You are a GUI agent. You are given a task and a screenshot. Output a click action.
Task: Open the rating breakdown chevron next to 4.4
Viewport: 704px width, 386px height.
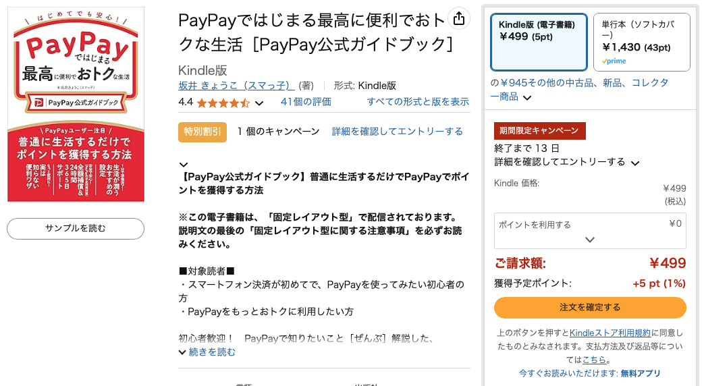click(x=259, y=103)
